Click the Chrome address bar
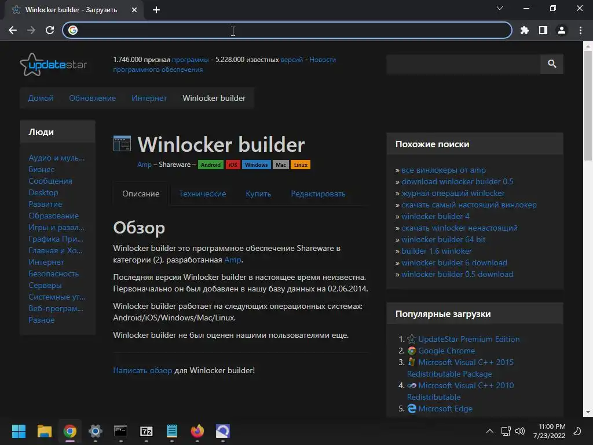 (287, 30)
